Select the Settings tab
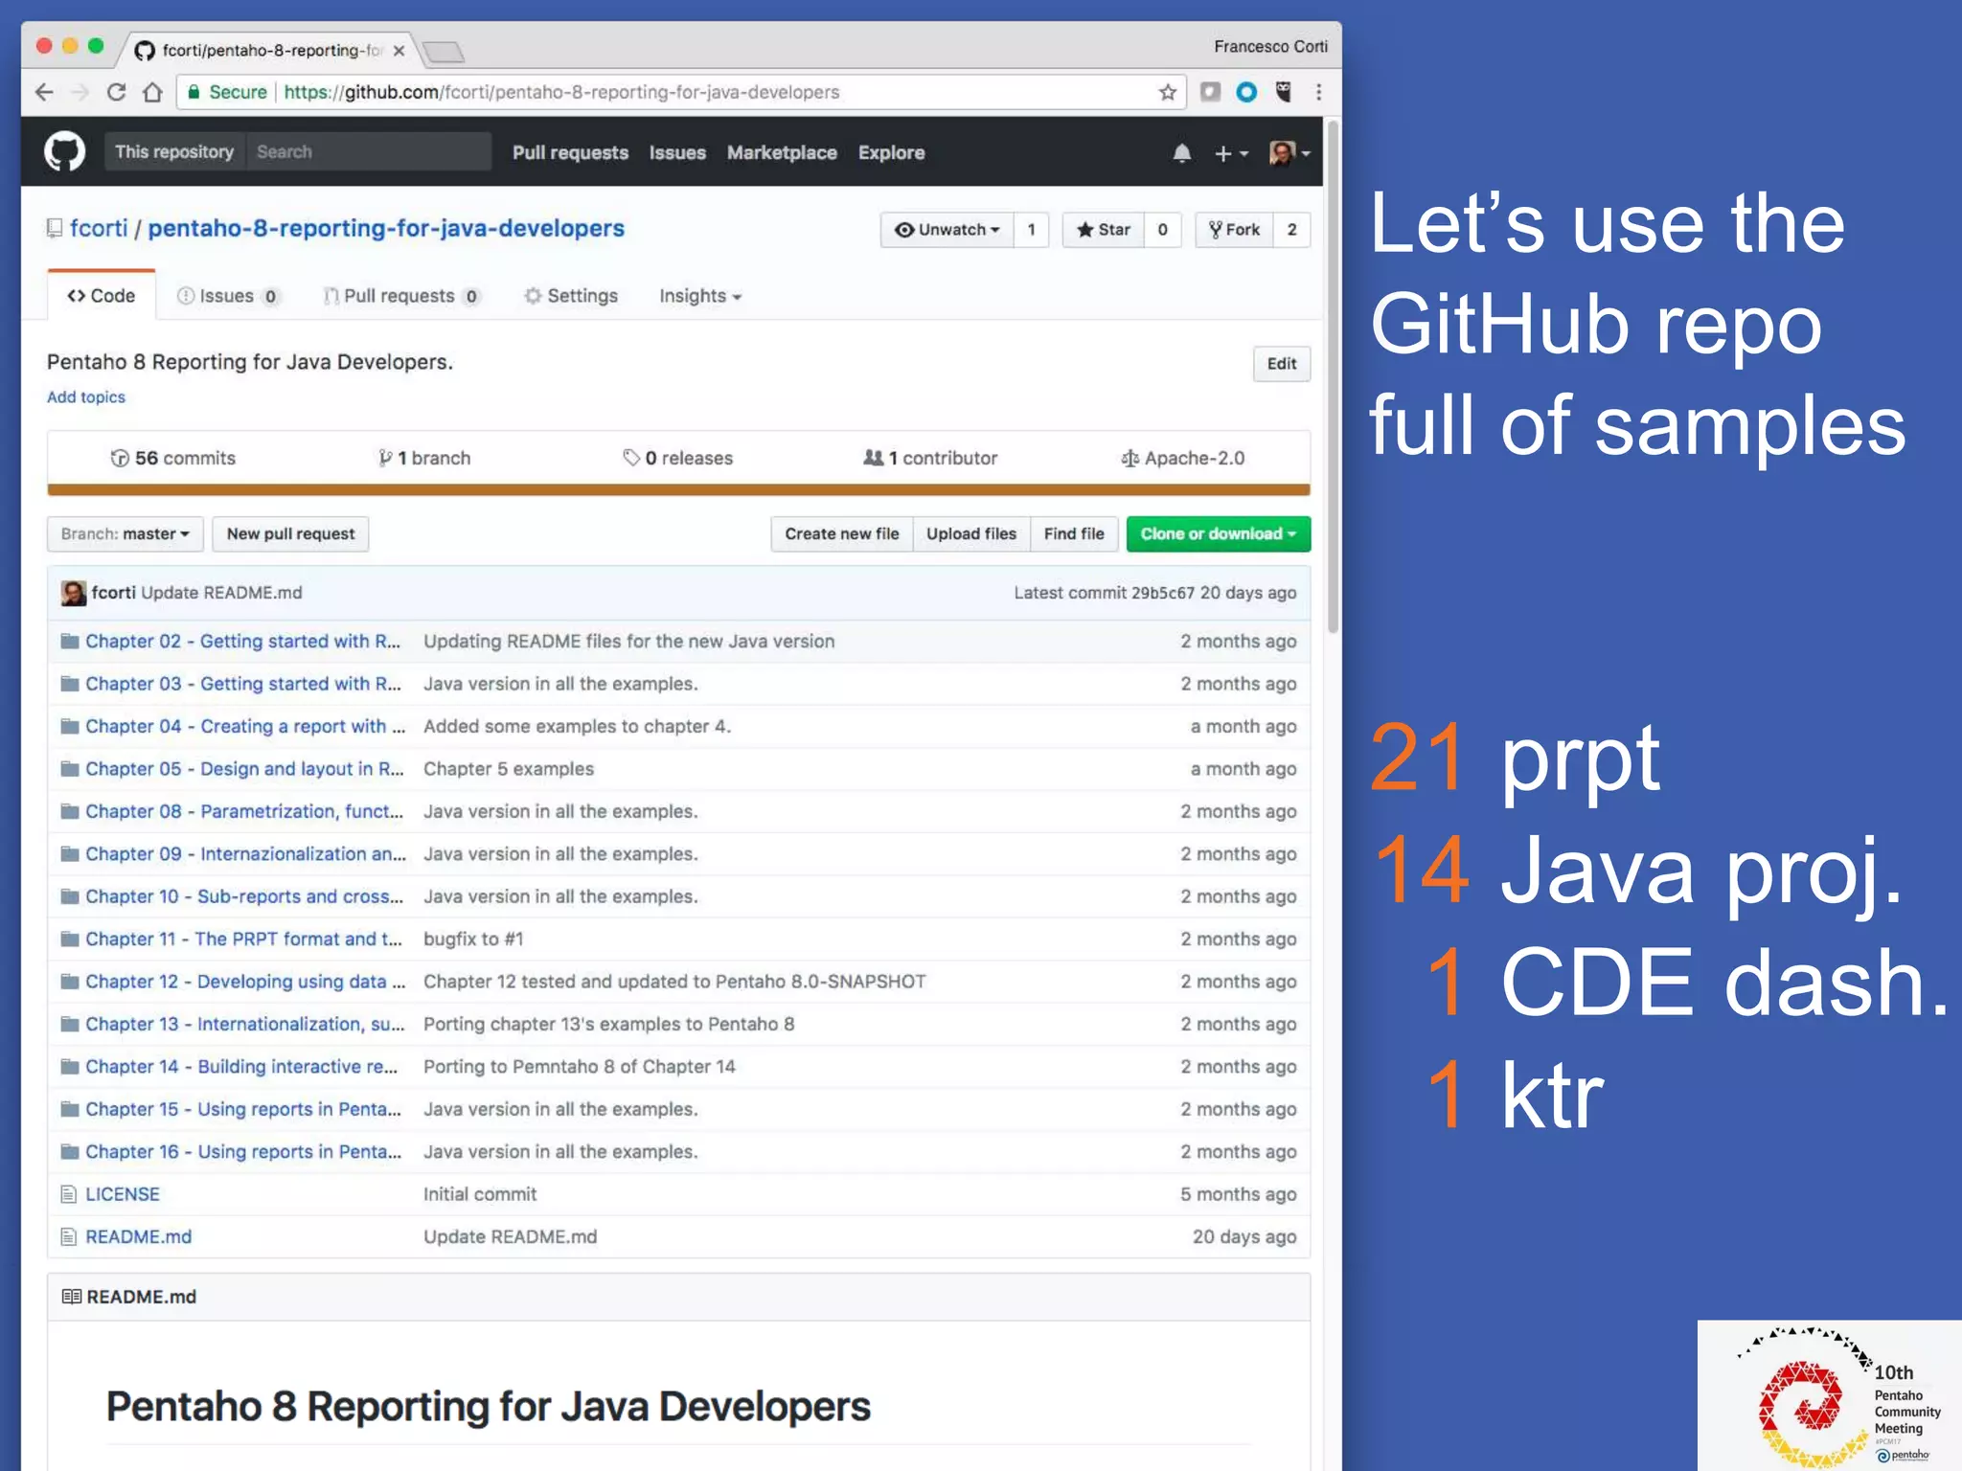 [x=571, y=296]
